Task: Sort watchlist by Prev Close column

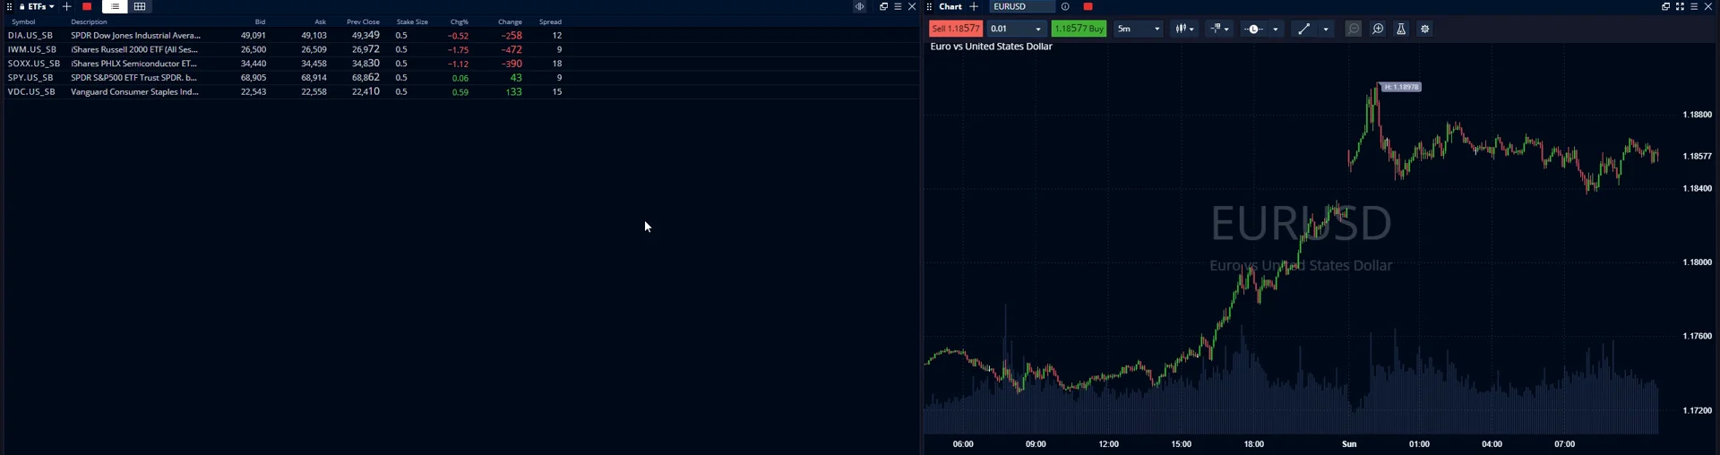Action: point(363,21)
